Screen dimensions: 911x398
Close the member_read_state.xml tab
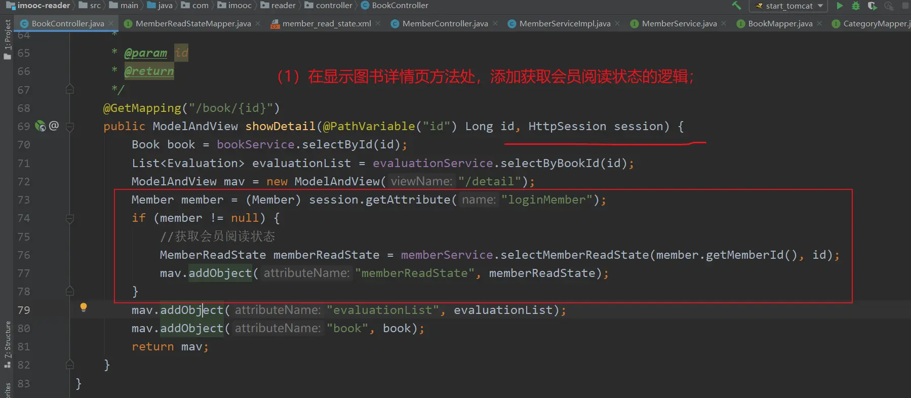(x=378, y=23)
